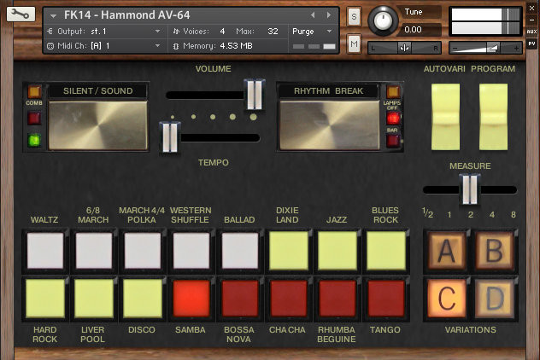Select variation D pad
Viewport: 540px width, 360px height.
(x=494, y=299)
